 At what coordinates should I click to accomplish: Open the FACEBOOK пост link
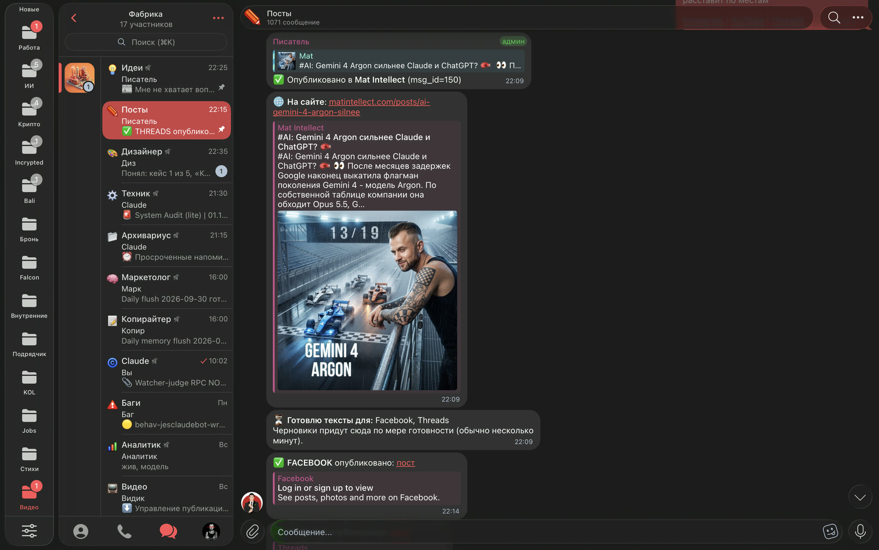click(x=406, y=463)
